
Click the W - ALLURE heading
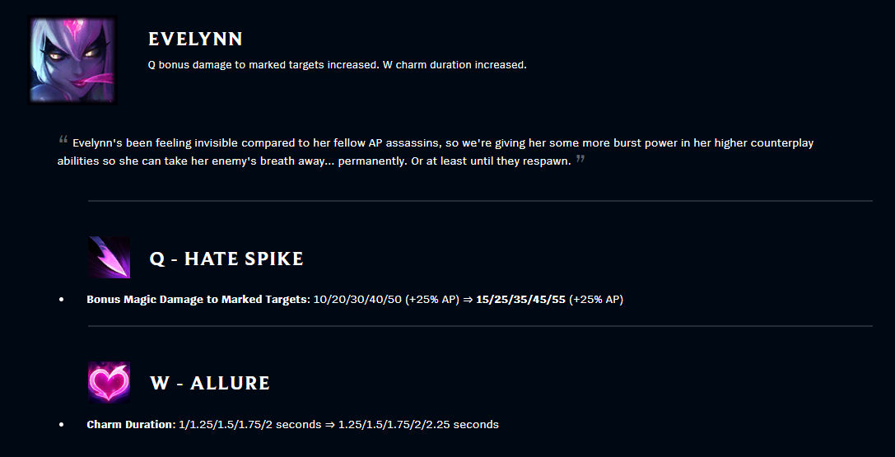point(209,383)
